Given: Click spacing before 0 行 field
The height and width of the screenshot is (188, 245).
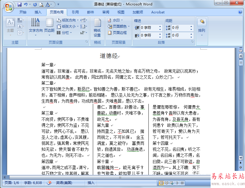Looking at the screenshot, I should [x=181, y=28].
